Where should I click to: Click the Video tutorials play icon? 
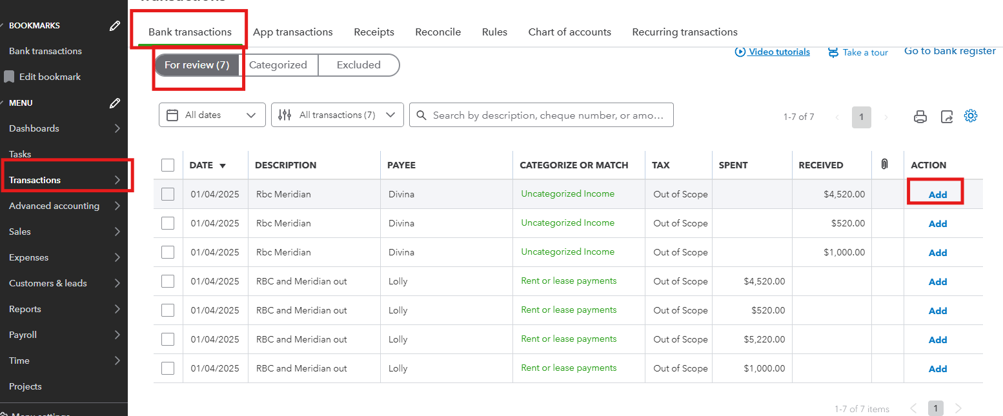(x=740, y=52)
